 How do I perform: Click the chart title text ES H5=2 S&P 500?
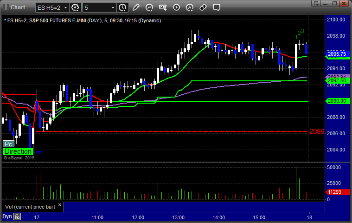(83, 20)
